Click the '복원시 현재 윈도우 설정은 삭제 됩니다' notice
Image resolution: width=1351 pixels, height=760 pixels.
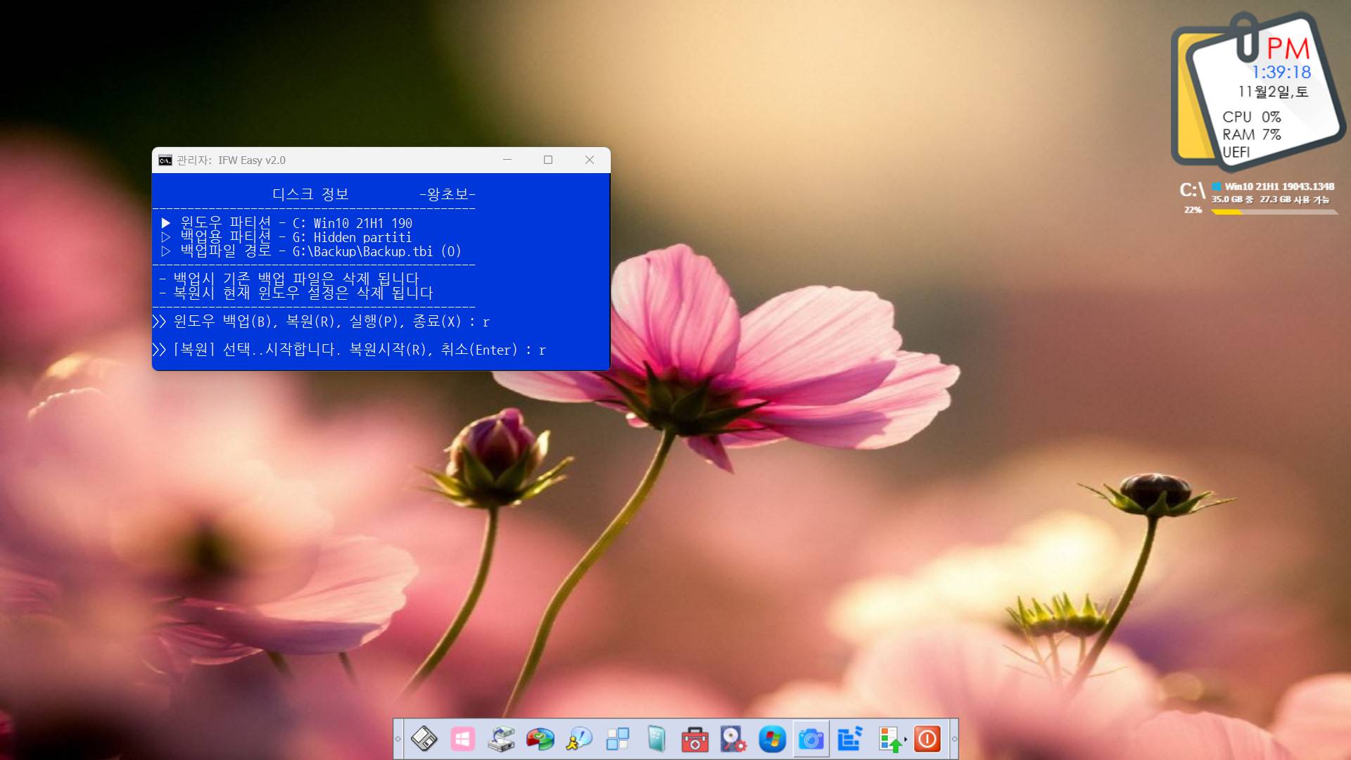tap(296, 293)
